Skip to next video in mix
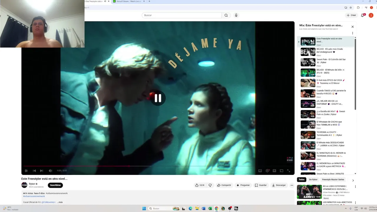Viewport: 377px width, 212px height. coord(42,171)
